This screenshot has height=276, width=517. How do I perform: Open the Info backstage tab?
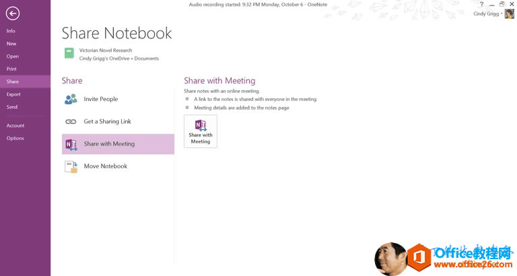pos(11,31)
